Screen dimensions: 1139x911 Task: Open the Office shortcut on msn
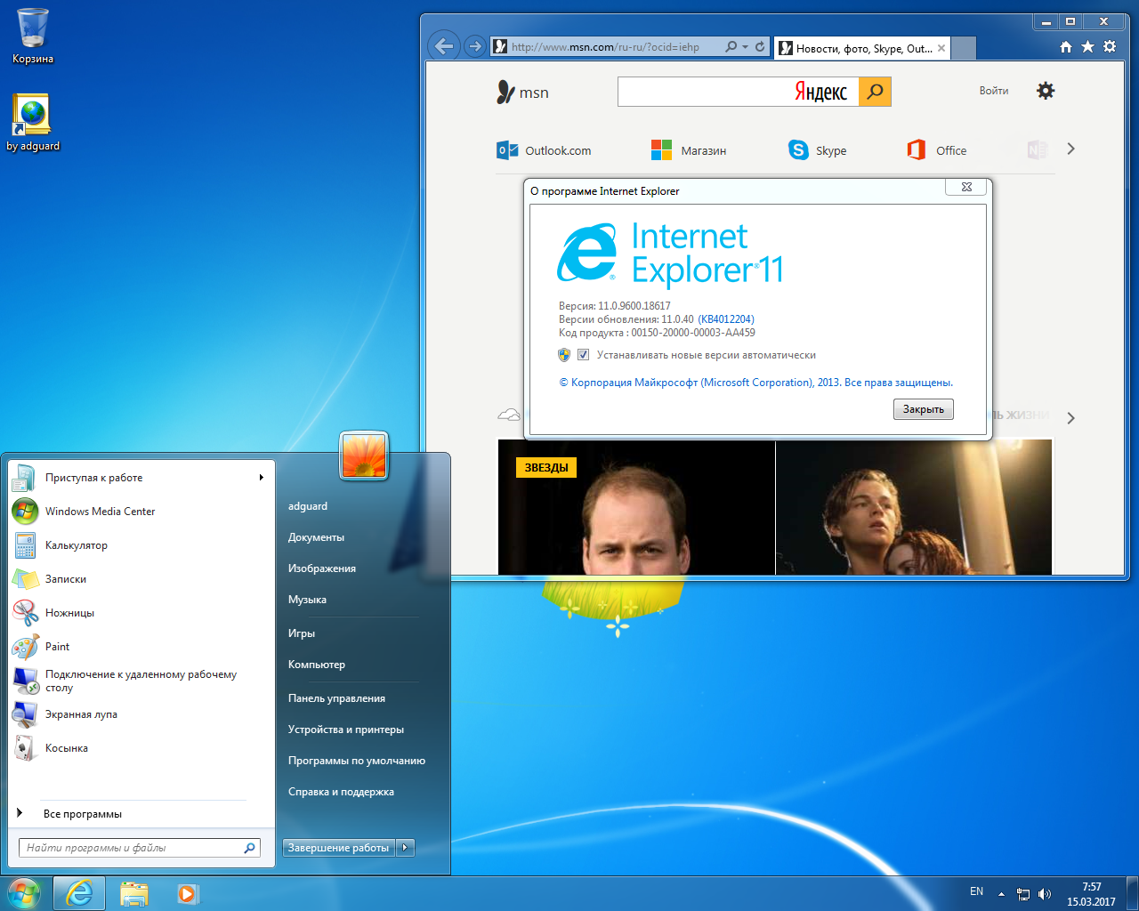[x=936, y=150]
